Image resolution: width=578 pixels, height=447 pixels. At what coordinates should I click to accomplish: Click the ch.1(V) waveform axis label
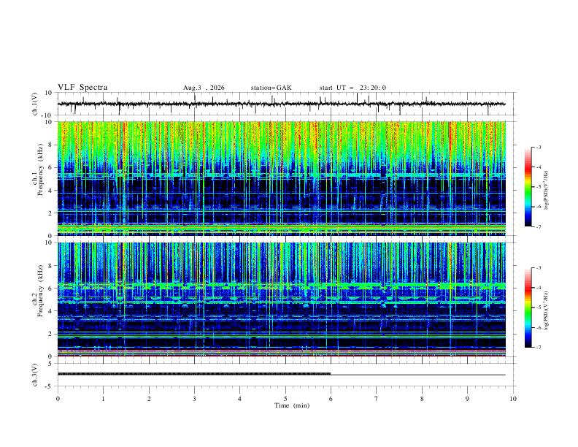35,104
